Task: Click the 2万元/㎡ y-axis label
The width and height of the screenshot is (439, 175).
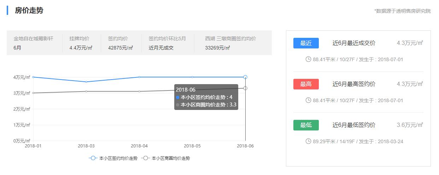Action: pos(22,109)
